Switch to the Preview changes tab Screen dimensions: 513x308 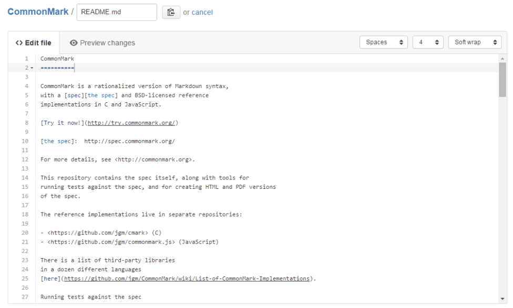click(102, 43)
